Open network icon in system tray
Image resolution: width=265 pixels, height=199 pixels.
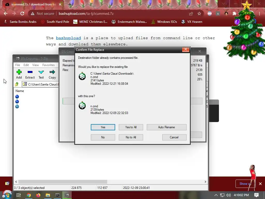[222, 195]
